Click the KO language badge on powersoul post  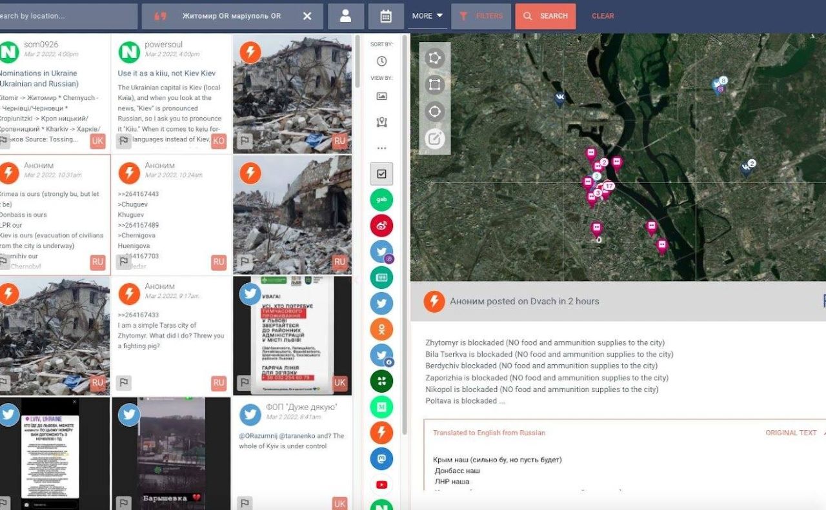[219, 141]
